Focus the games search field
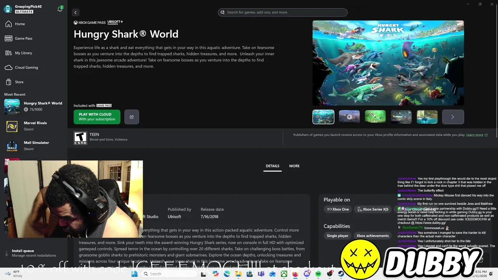 282,12
